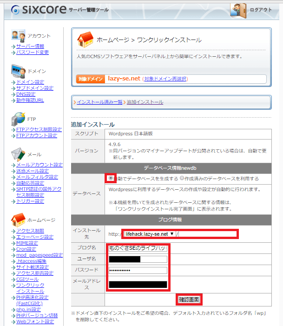Open DNS設定 link
This screenshot has height=326, width=283.
(26, 94)
